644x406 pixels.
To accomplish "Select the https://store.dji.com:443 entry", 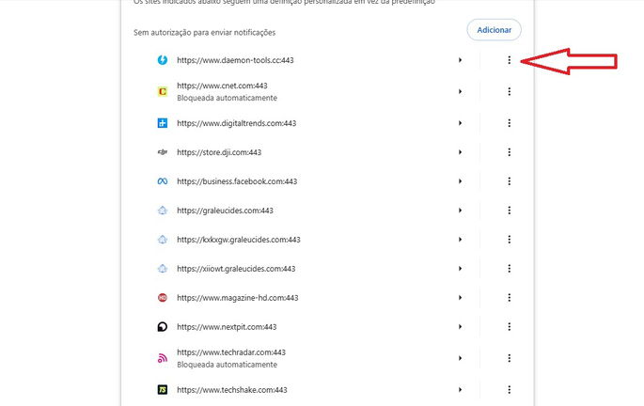I will (x=218, y=152).
